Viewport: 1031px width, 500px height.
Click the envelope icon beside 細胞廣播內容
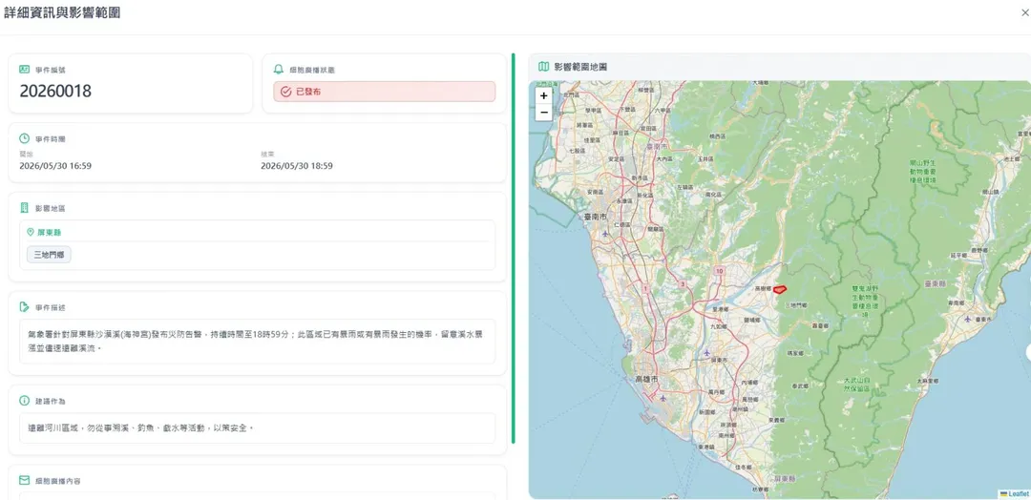24,480
